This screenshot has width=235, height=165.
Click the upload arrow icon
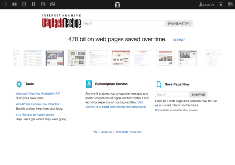point(221,4)
